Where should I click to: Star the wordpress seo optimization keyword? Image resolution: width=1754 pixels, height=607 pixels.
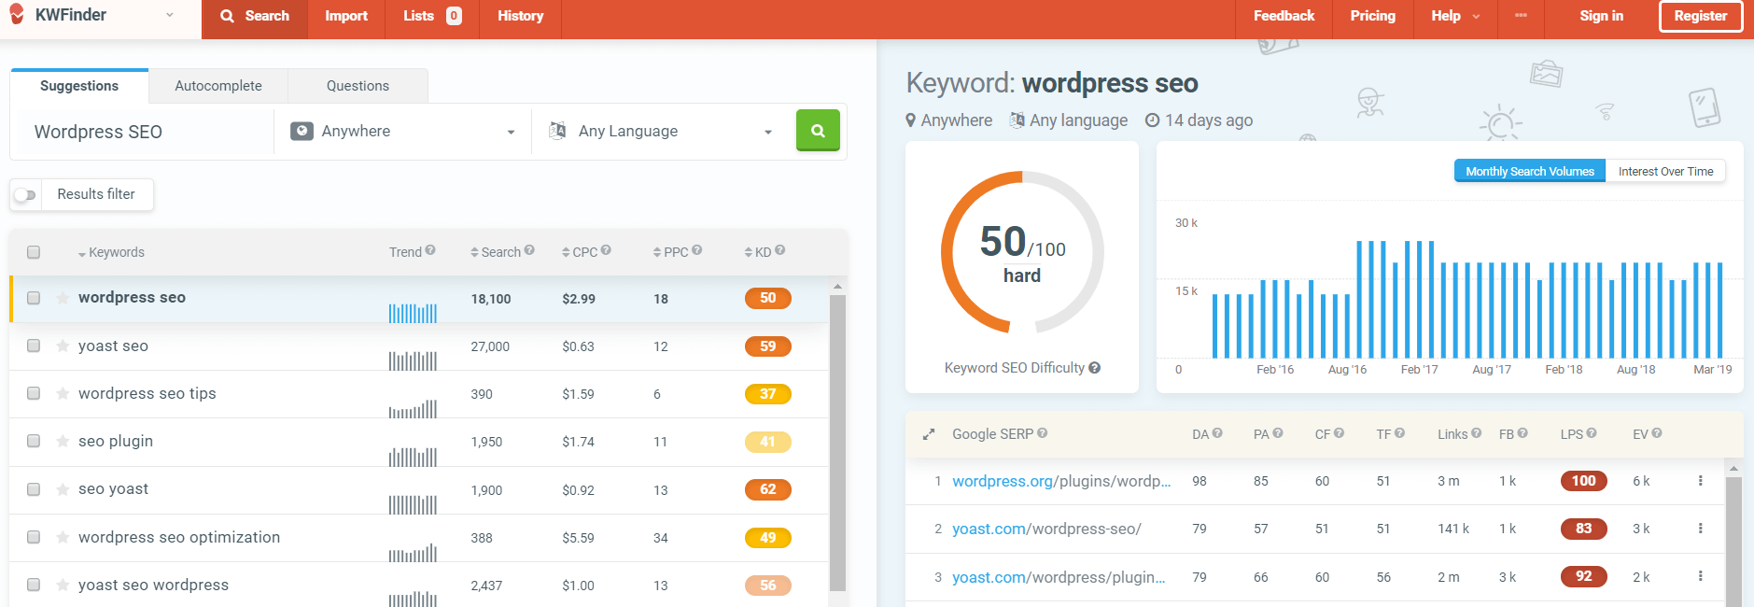[63, 537]
